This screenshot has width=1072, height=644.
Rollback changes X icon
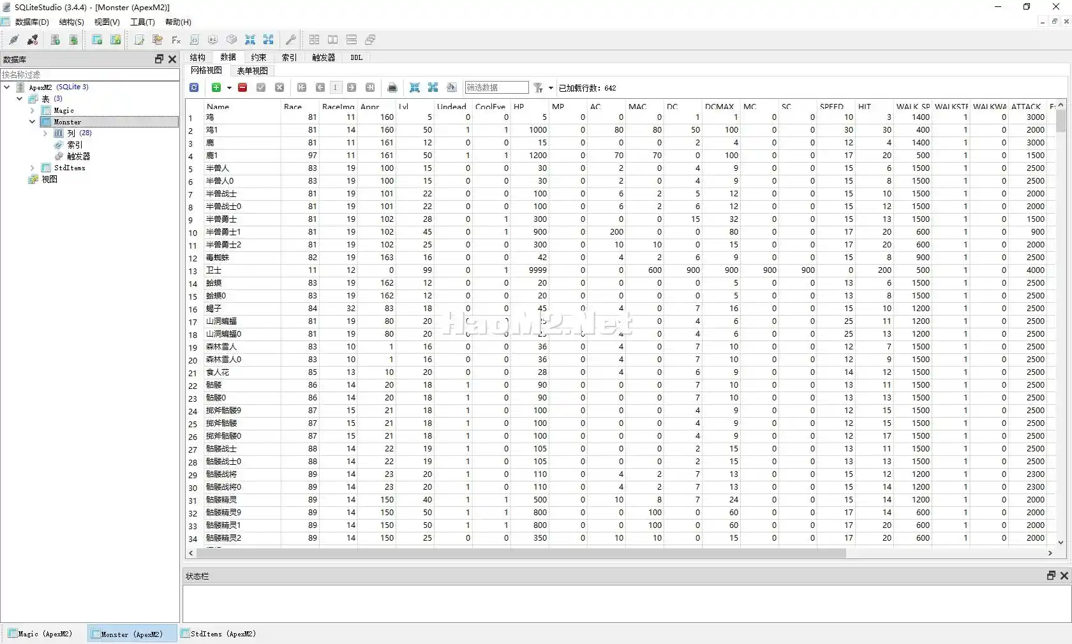click(279, 87)
